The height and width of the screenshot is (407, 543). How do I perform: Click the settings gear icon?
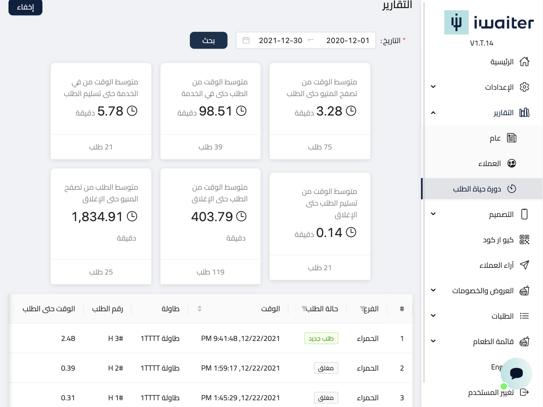[524, 87]
